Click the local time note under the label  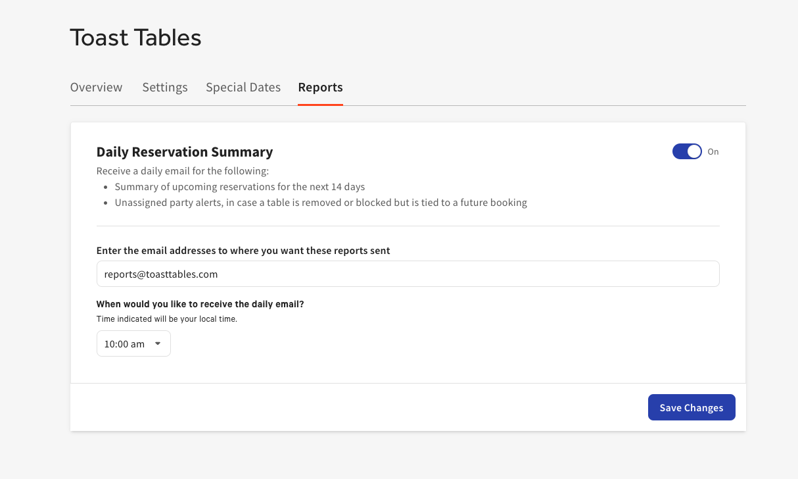[x=166, y=319]
